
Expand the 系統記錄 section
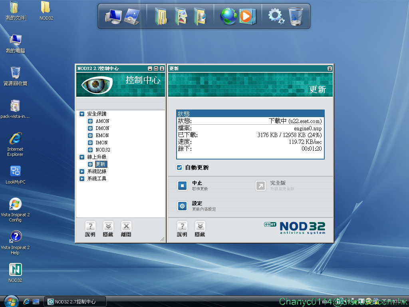pyautogui.click(x=82, y=171)
